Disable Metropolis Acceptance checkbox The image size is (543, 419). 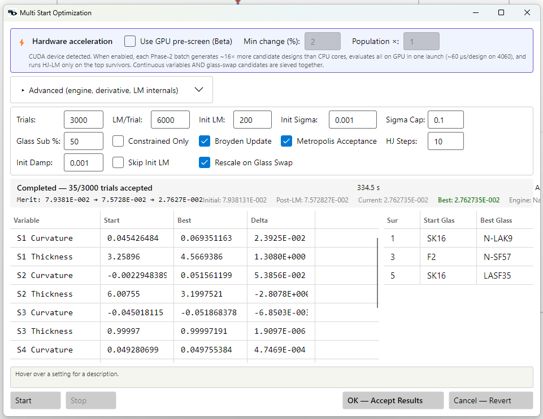286,141
